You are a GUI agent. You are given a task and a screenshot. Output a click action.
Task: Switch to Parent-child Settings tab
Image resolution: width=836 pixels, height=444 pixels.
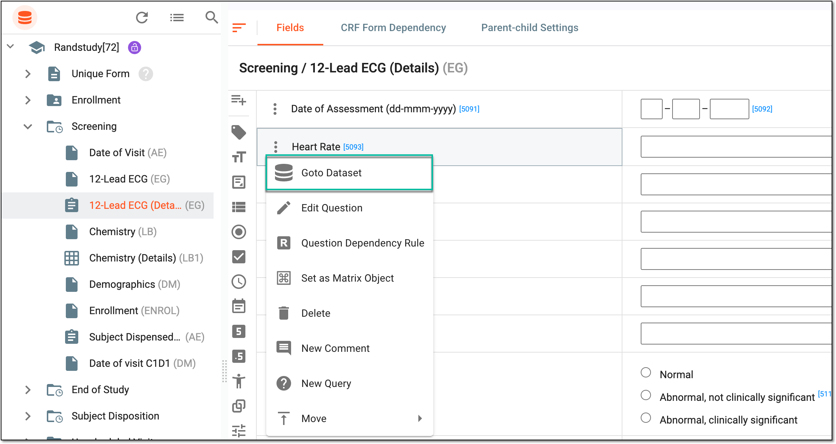[x=530, y=28]
